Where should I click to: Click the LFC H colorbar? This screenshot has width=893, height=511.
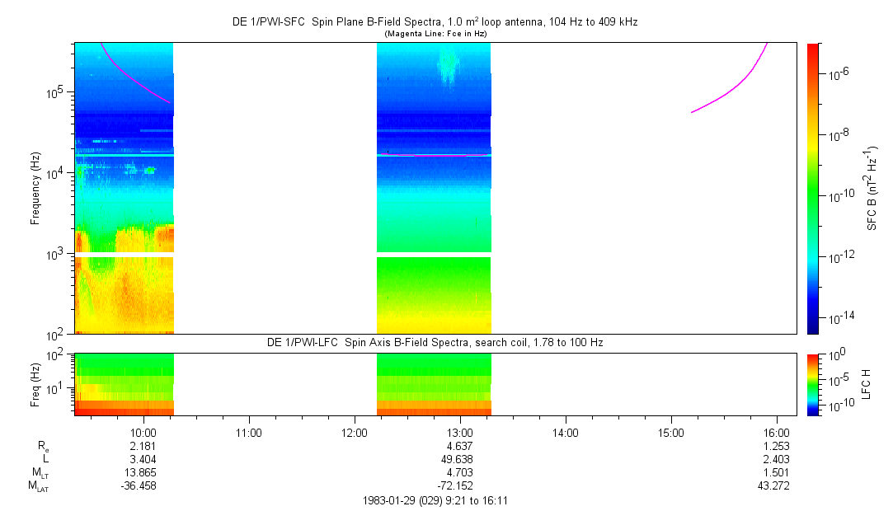pyautogui.click(x=813, y=383)
